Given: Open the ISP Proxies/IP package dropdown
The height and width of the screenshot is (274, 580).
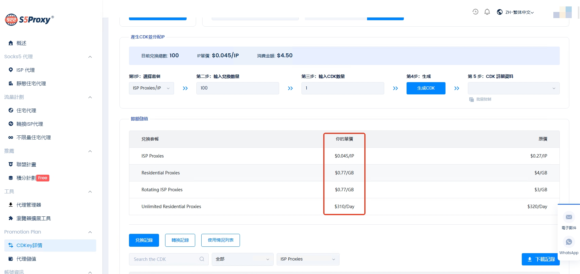Looking at the screenshot, I should tap(151, 88).
